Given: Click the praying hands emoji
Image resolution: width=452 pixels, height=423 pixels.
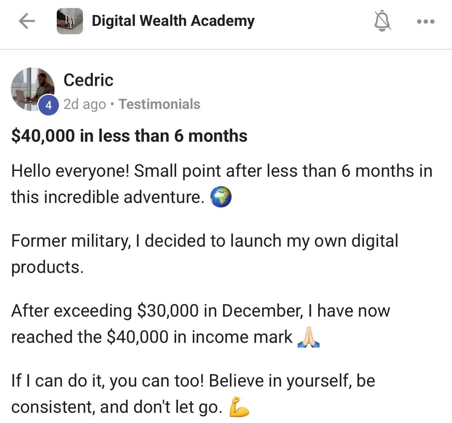Looking at the screenshot, I should pos(308,337).
